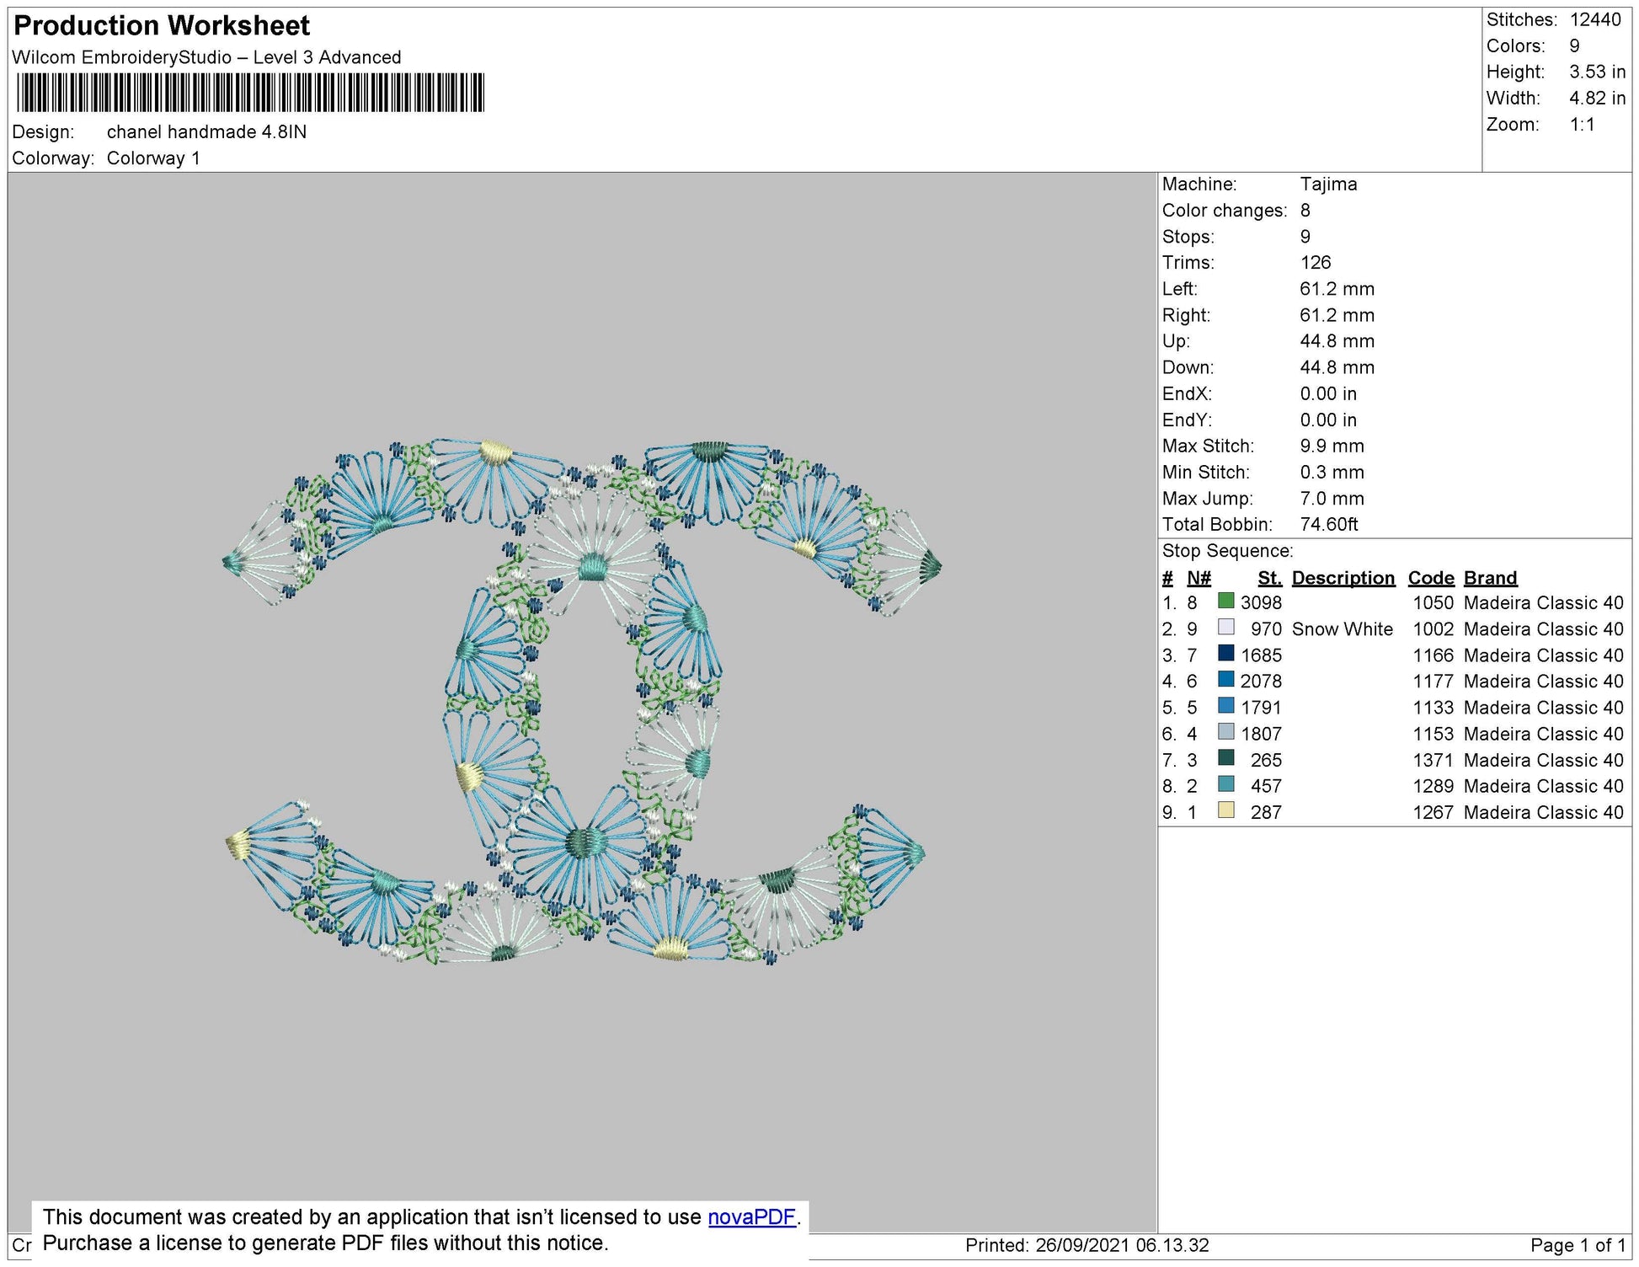The width and height of the screenshot is (1639, 1267).
Task: Select teal thread swatch code 1289
Action: click(1226, 784)
